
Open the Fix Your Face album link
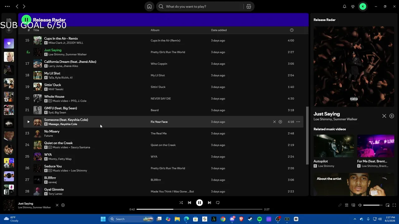click(x=159, y=122)
